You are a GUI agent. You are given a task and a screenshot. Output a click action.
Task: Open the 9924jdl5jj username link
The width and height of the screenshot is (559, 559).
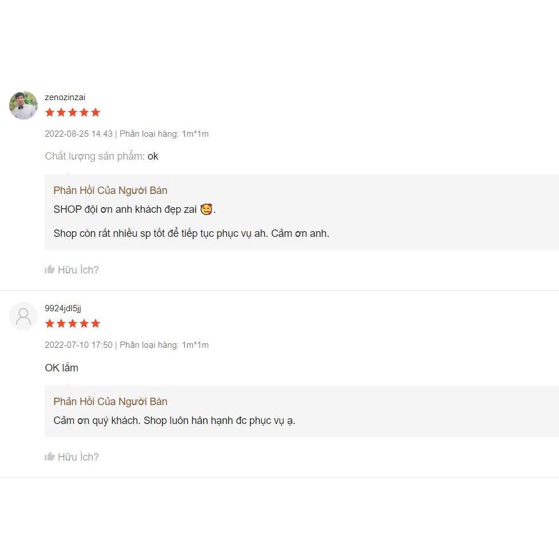63,308
